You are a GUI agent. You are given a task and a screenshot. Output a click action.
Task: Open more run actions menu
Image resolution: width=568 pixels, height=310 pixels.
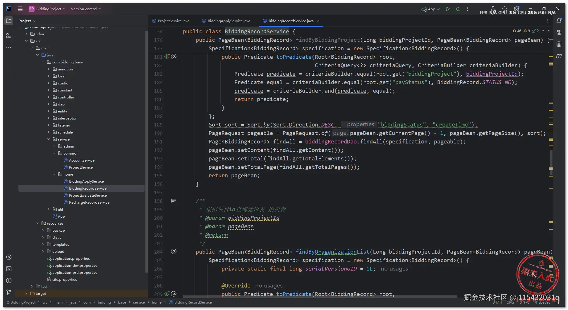[x=468, y=9]
